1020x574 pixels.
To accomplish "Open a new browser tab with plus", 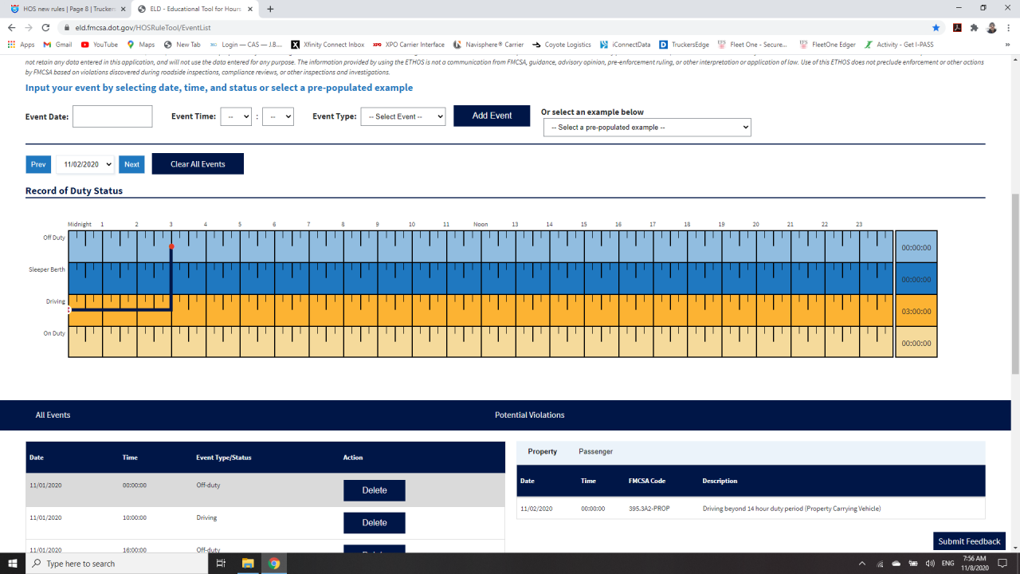I will coord(270,9).
